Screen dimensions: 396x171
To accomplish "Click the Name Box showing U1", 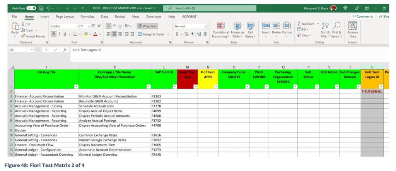I will pyautogui.click(x=21, y=50).
